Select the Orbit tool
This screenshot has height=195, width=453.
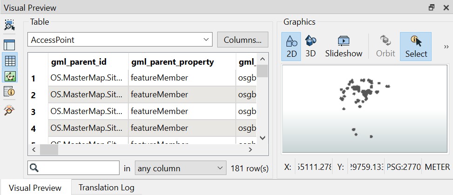386,46
